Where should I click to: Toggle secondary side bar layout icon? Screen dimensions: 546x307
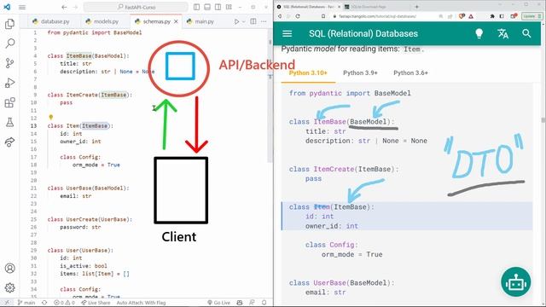click(x=218, y=7)
